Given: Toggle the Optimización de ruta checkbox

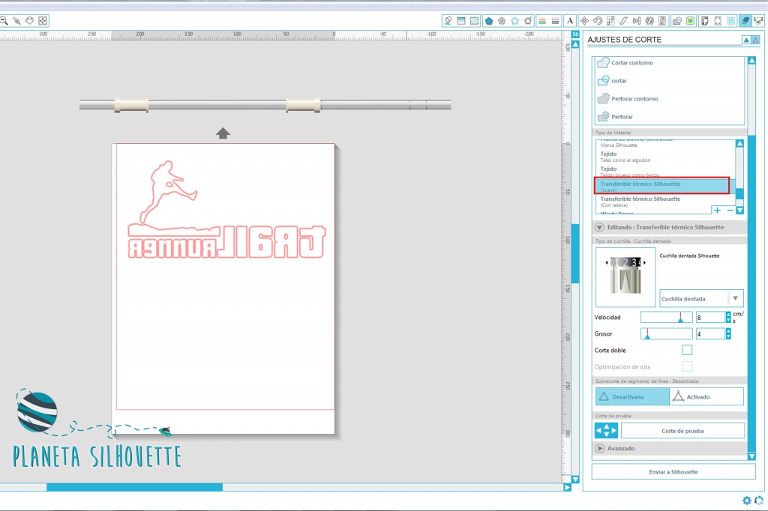Looking at the screenshot, I should click(x=687, y=366).
